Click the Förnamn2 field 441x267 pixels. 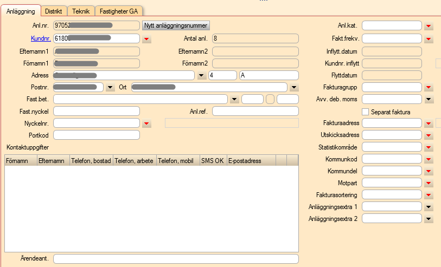255,63
